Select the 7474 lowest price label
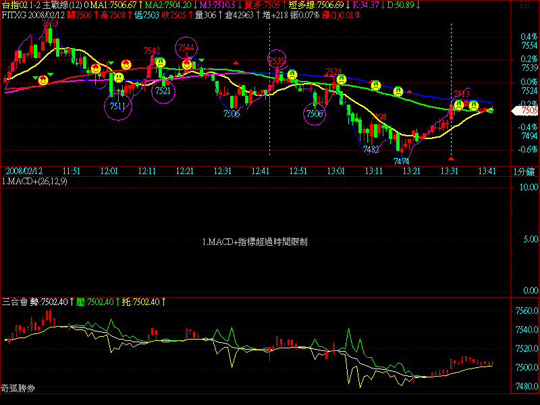Screen dimensions: 540x405 point(401,161)
